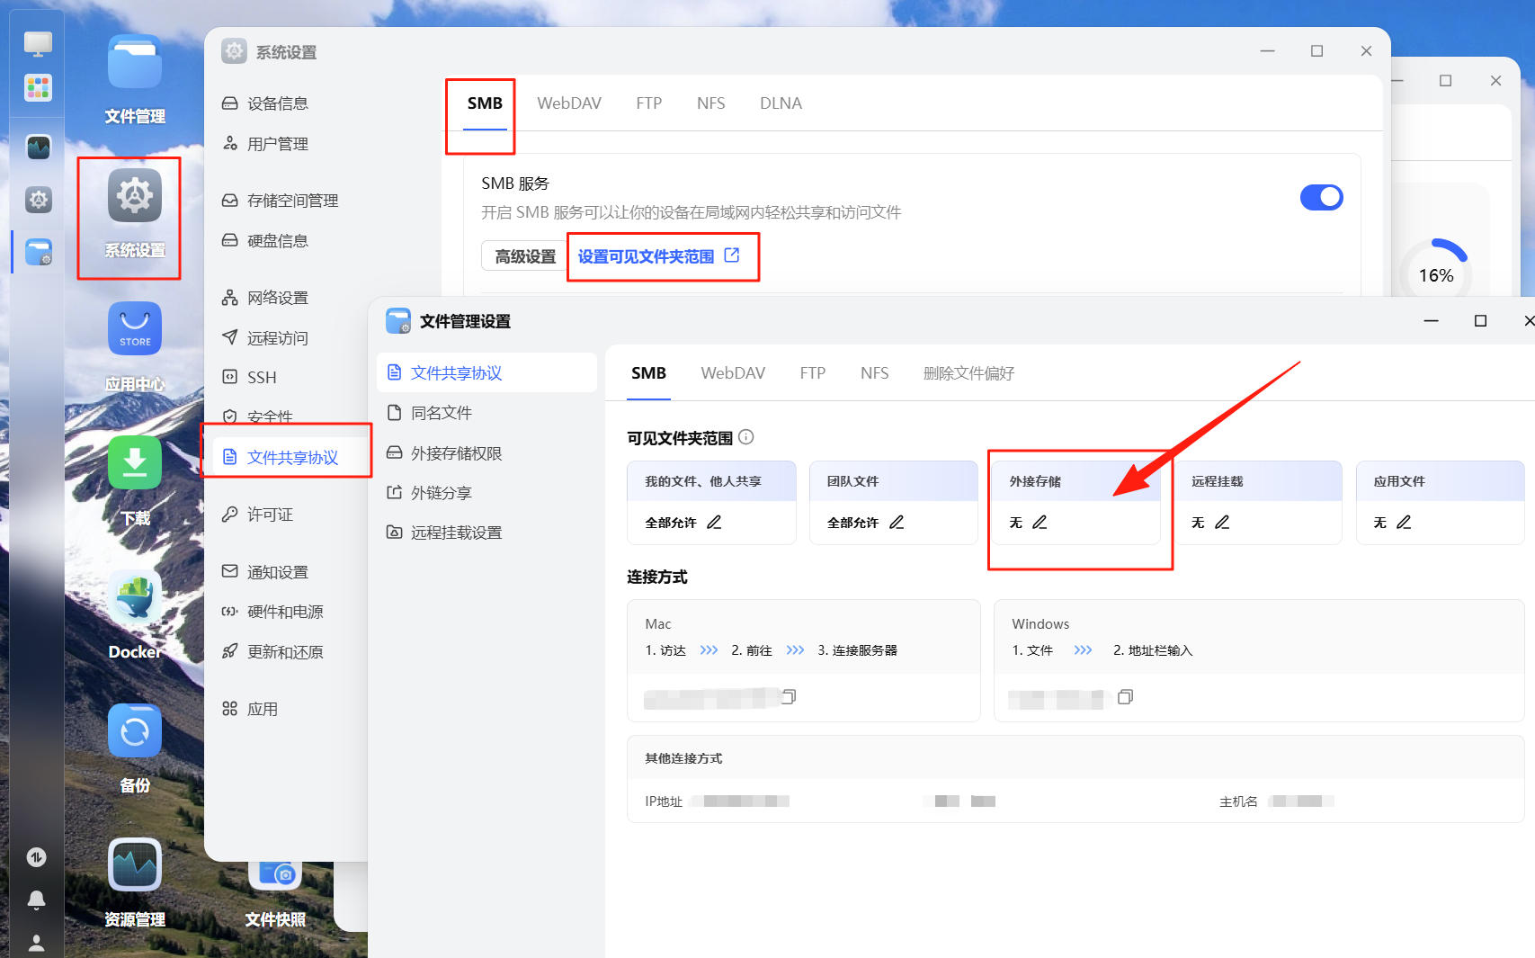1535x958 pixels.
Task: Edit 远程挂载 visibility with pencil icon
Action: (x=1222, y=522)
